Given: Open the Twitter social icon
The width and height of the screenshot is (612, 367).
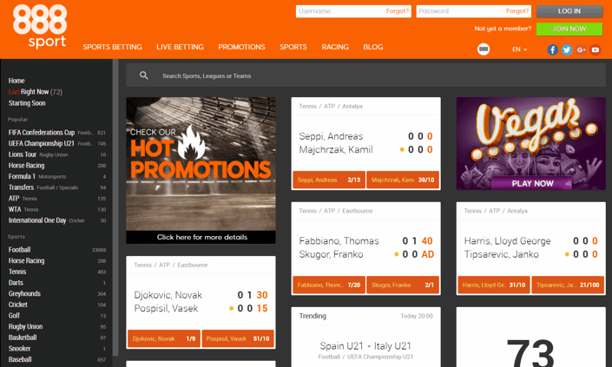Looking at the screenshot, I should [x=566, y=49].
